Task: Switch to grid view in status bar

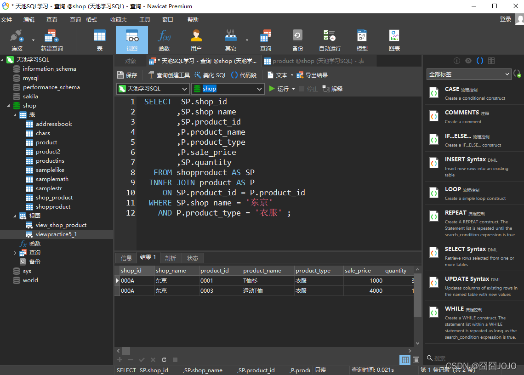Action: click(405, 360)
